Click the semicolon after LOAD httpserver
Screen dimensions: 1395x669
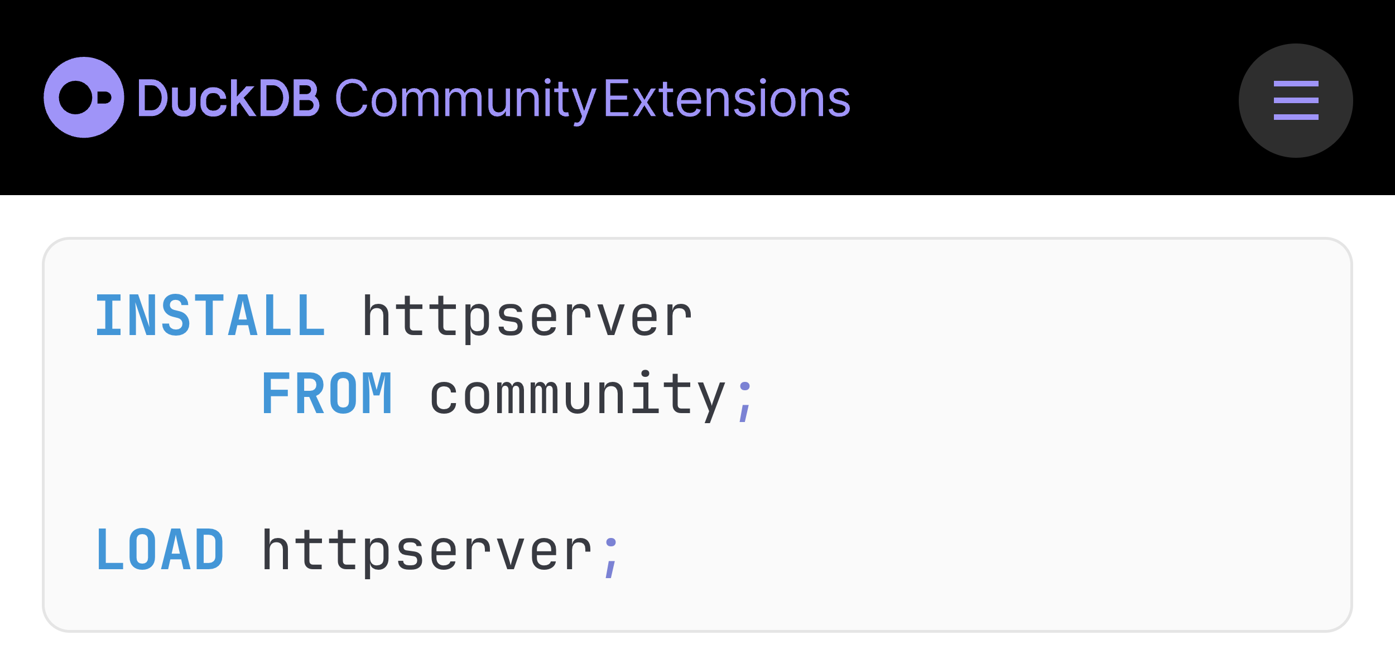coord(611,557)
